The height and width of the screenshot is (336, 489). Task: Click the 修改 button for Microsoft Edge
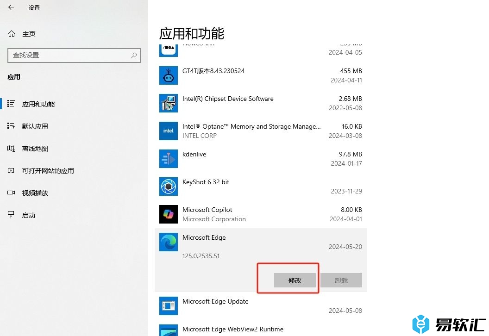295,280
